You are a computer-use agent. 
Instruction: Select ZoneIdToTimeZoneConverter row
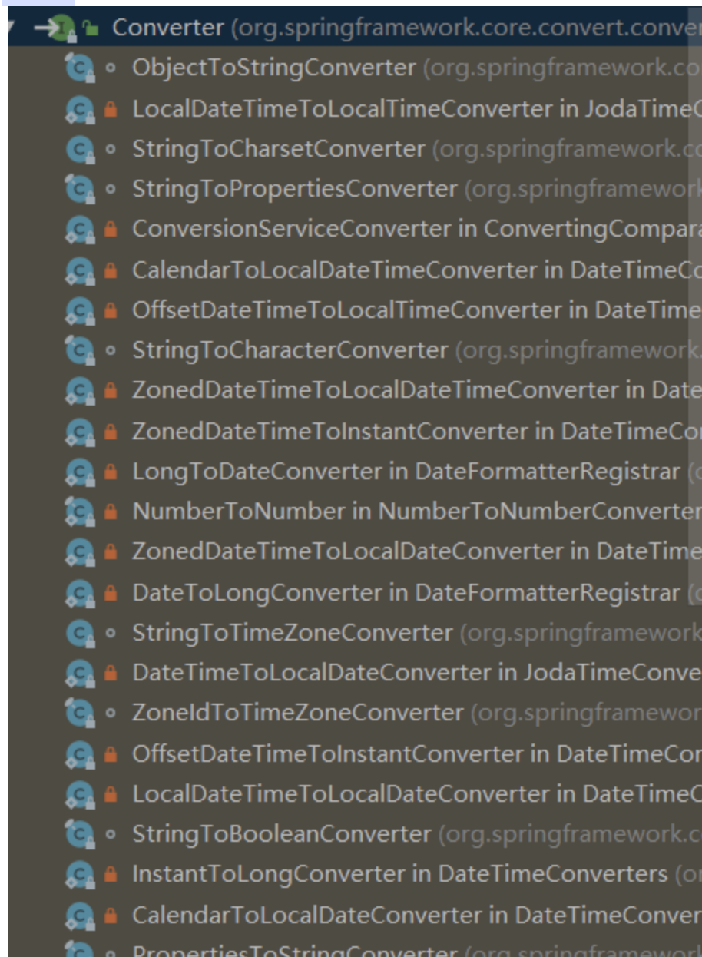click(416, 713)
